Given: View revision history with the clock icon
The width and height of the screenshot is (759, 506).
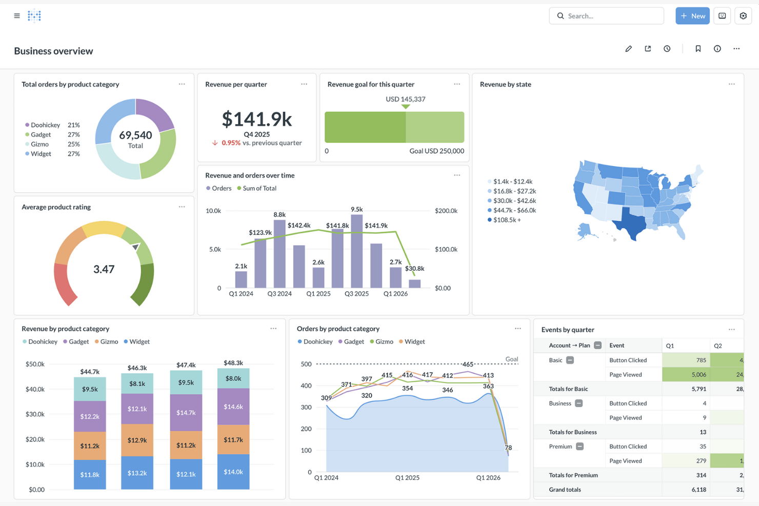Looking at the screenshot, I should pos(667,48).
